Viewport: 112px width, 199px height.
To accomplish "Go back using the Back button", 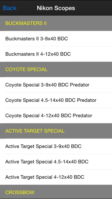I will coord(10,8).
